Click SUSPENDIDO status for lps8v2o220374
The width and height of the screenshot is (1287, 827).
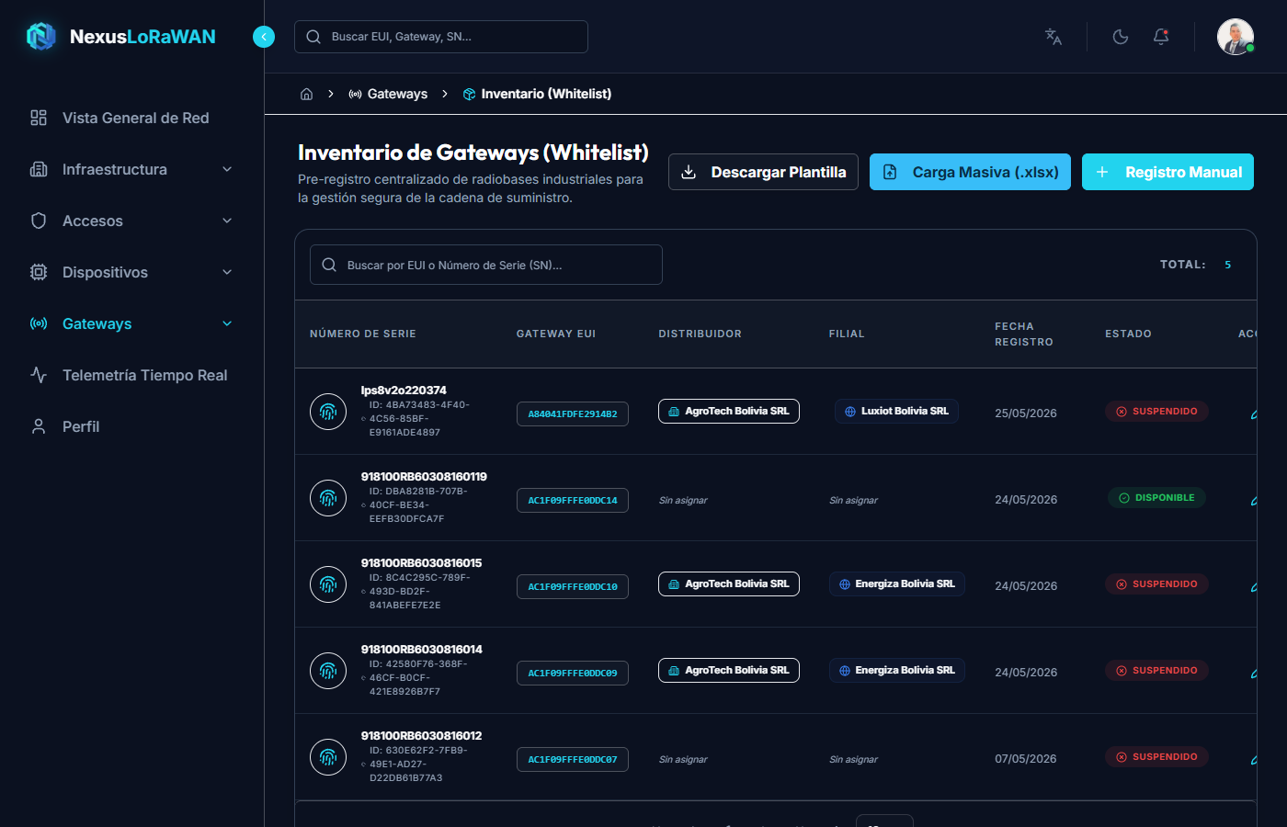pyautogui.click(x=1156, y=412)
